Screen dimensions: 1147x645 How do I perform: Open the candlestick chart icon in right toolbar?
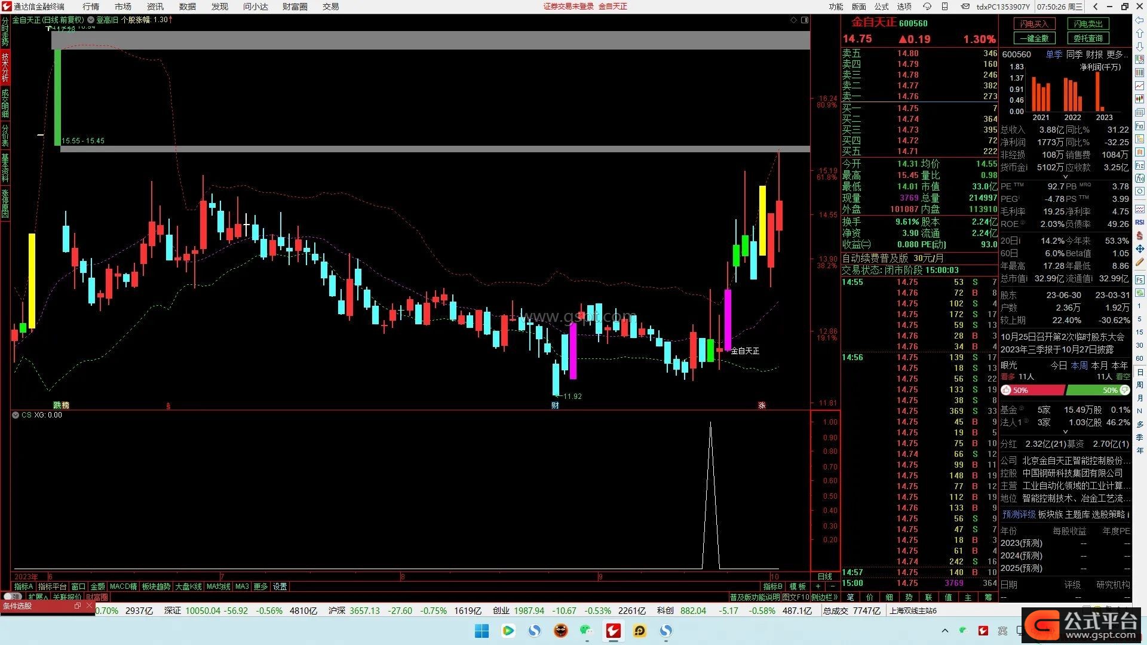point(1140,99)
